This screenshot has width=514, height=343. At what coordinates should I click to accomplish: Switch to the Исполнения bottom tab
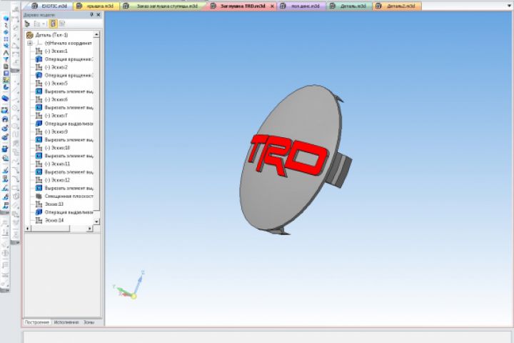tap(66, 322)
